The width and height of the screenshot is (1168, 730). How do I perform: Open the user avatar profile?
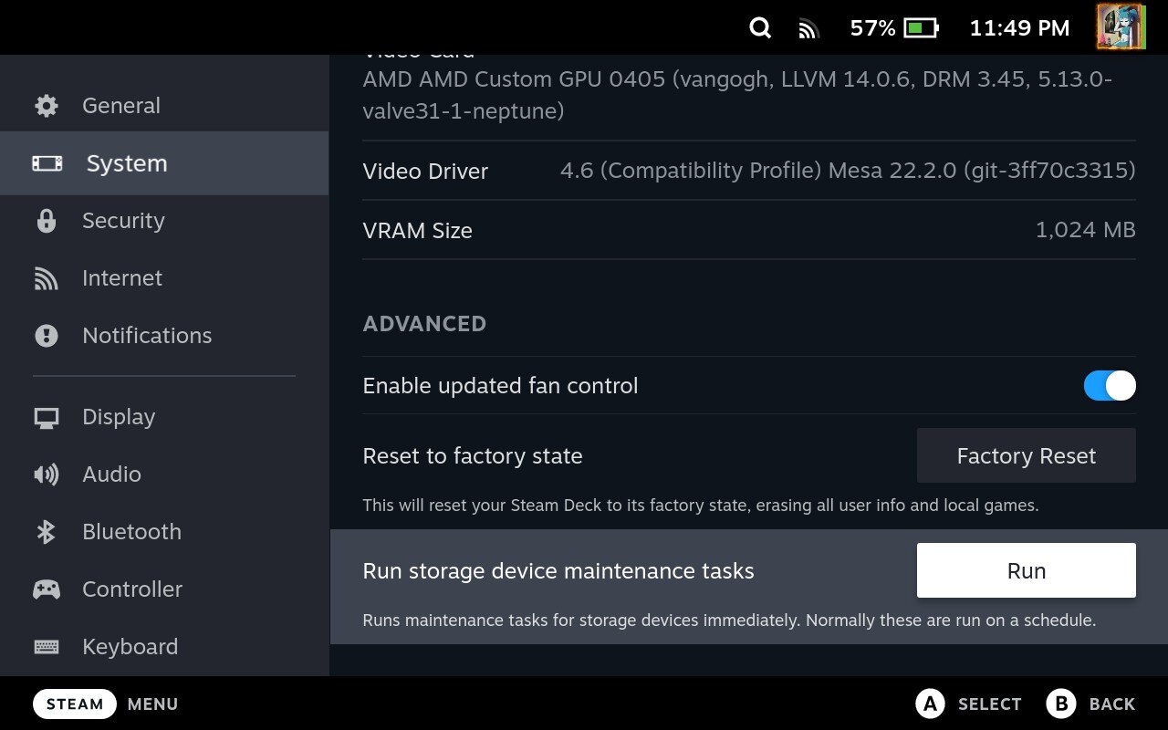point(1121,26)
